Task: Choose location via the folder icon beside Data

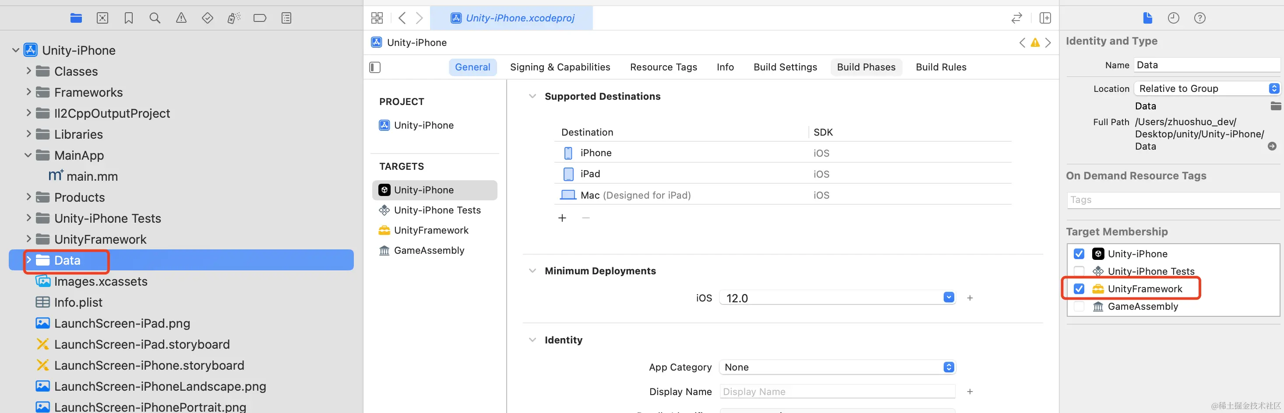Action: click(1276, 106)
